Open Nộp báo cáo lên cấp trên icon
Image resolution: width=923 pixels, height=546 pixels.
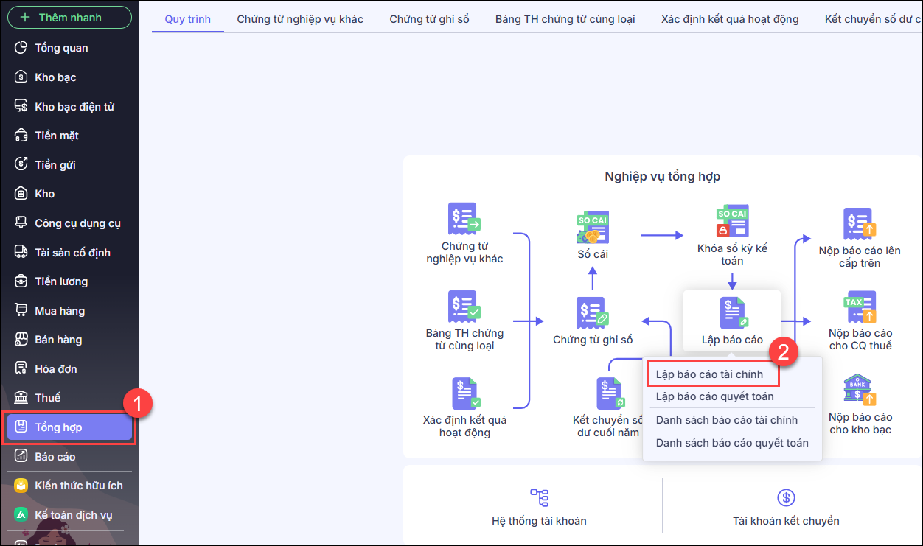point(860,223)
